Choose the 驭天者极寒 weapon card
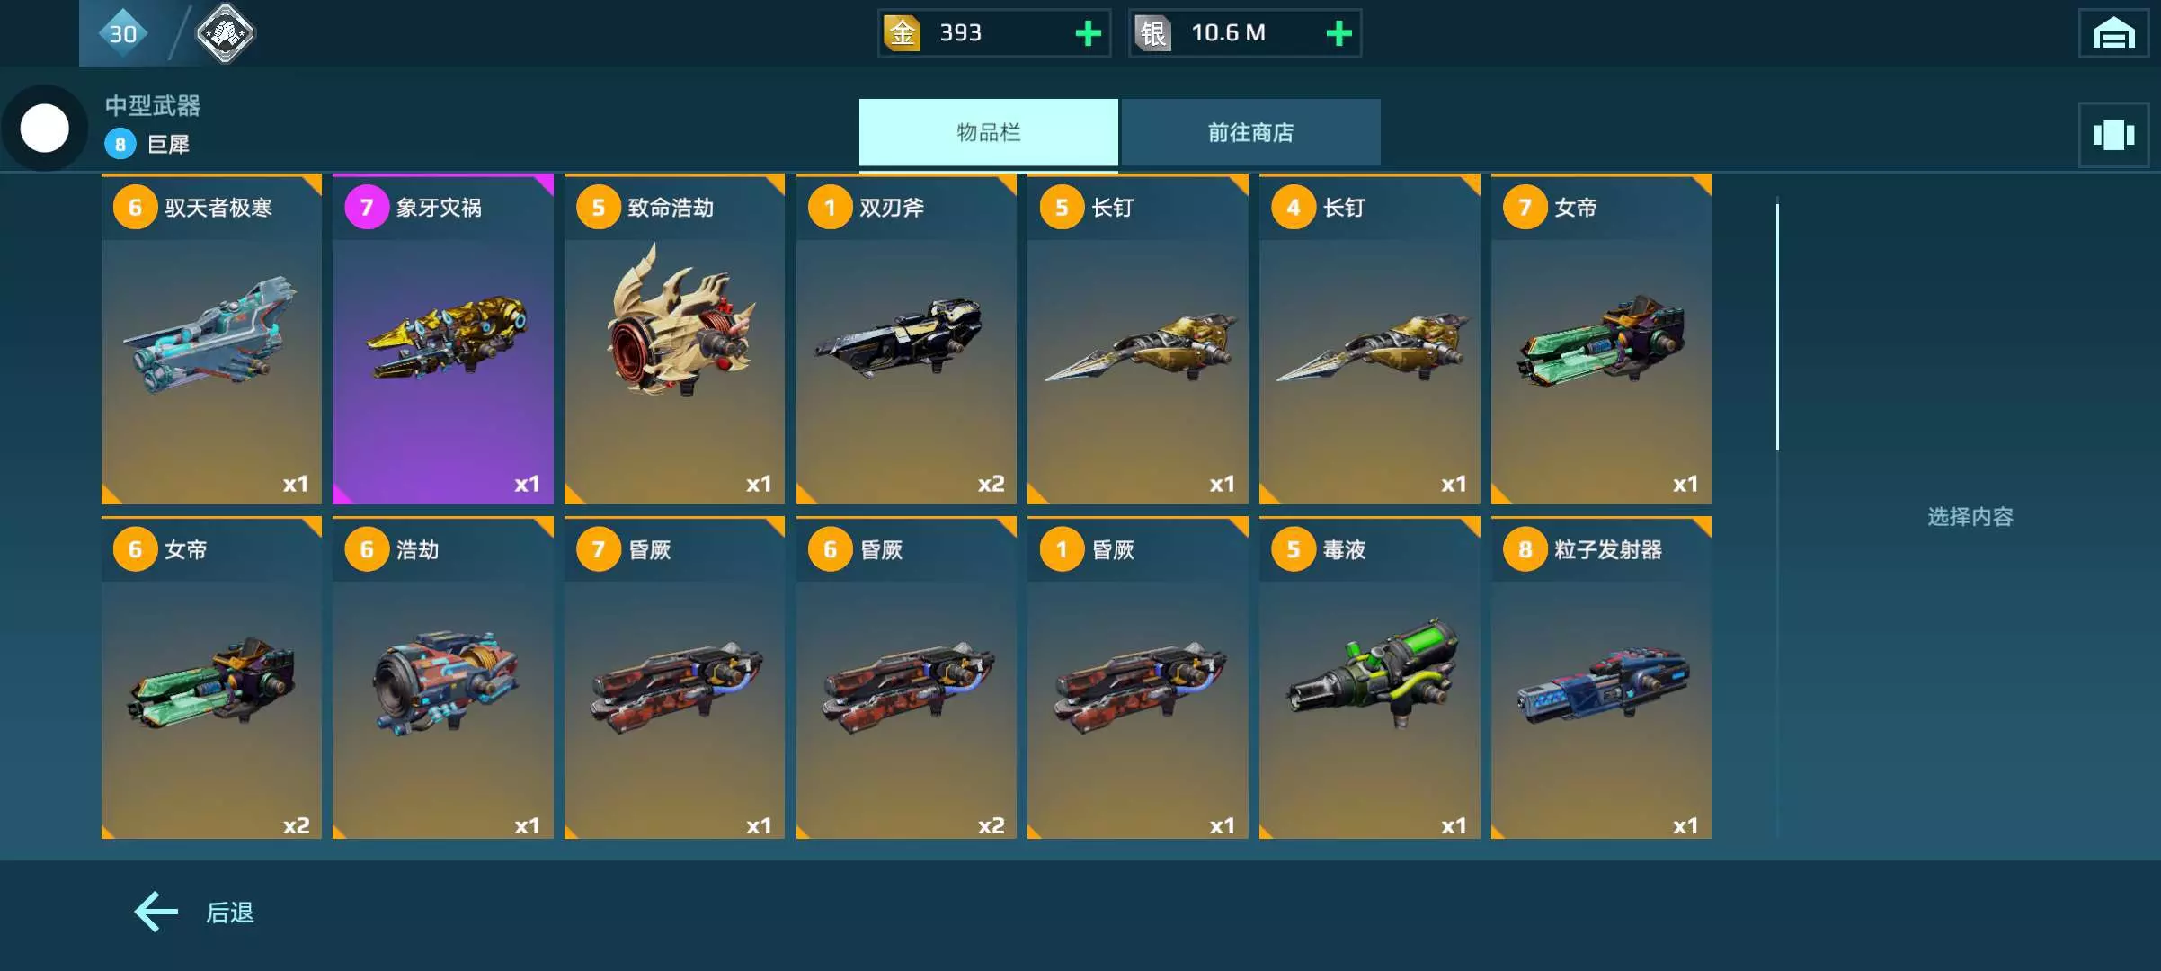Screen dimensions: 2161x971 coord(211,339)
